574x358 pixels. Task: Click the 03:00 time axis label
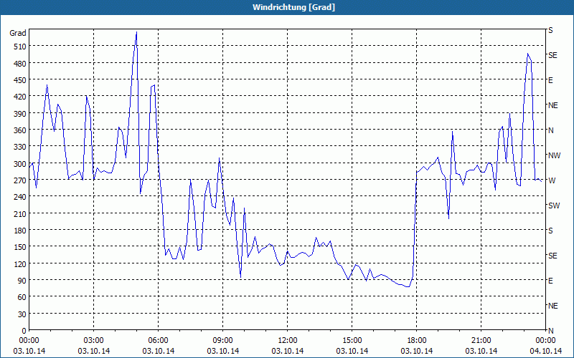pos(94,341)
